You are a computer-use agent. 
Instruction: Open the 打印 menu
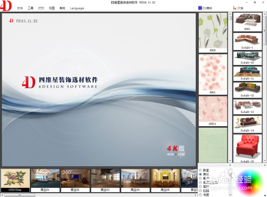[41, 8]
